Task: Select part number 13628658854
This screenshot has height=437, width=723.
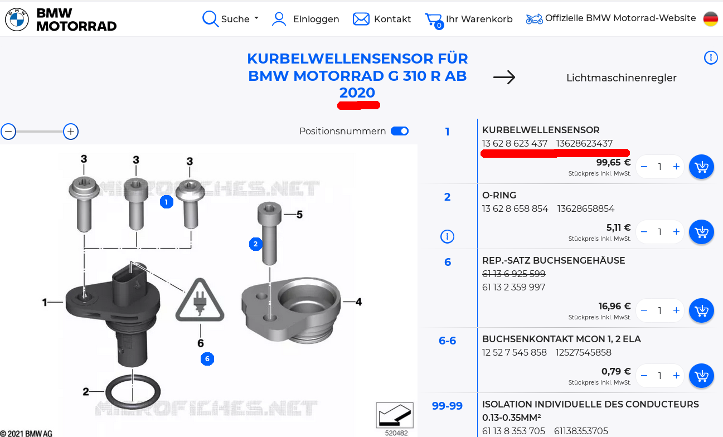Action: coord(585,208)
